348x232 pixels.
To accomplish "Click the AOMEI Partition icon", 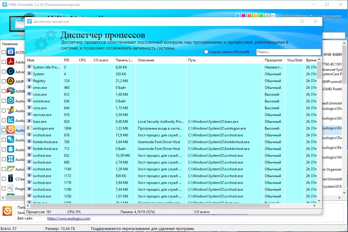I will 10,91.
